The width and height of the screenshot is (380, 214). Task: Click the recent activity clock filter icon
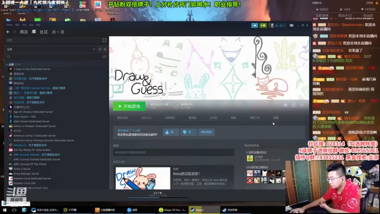(100, 49)
